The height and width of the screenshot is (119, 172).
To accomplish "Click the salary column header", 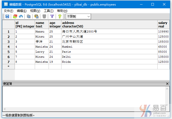I will [x=163, y=24].
